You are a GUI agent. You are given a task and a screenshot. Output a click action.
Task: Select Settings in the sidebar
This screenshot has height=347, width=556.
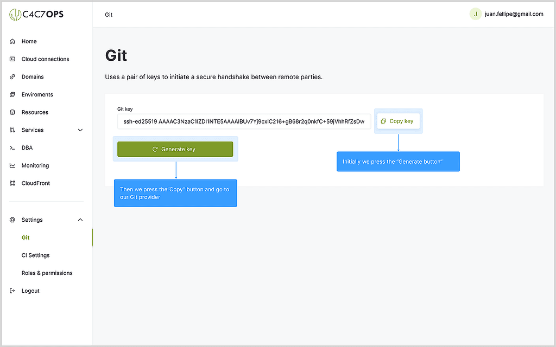pyautogui.click(x=32, y=220)
